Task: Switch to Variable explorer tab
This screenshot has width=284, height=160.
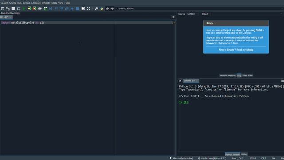Action: click(x=228, y=76)
